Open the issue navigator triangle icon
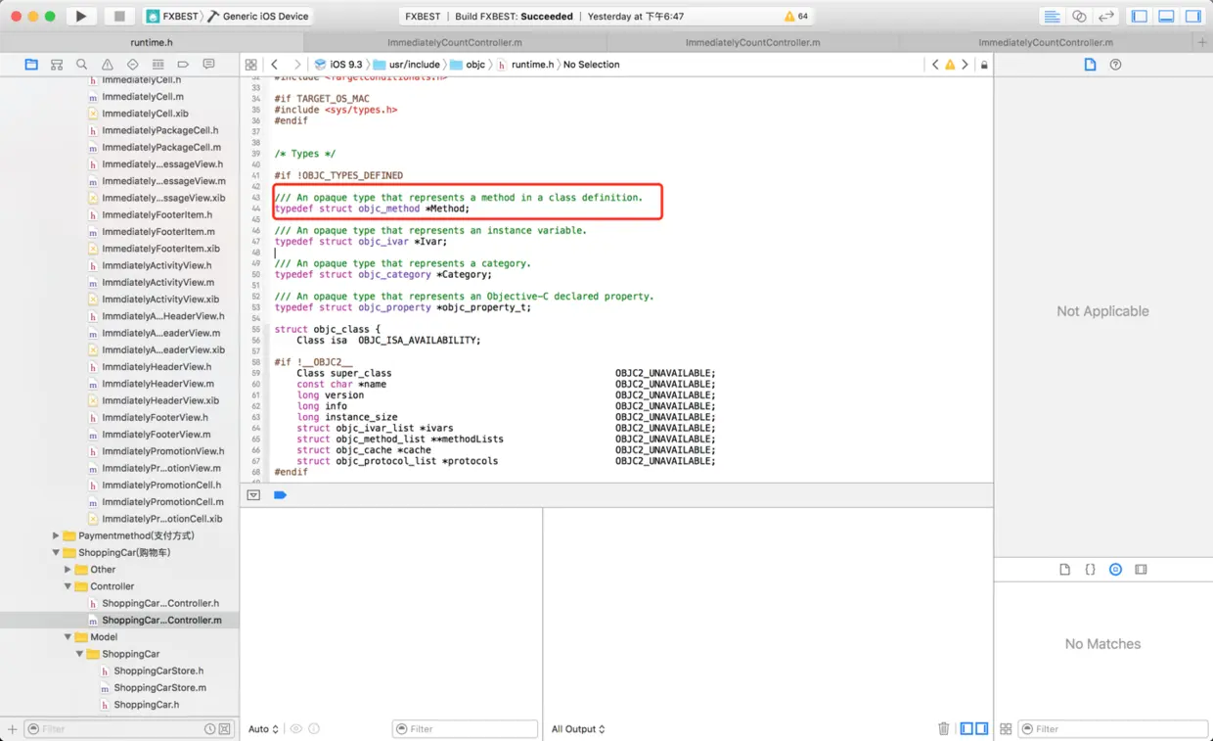The image size is (1213, 741). coord(108,64)
